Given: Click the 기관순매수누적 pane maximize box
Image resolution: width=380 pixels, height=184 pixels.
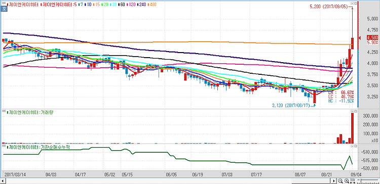Looking at the screenshot, I should [356, 146].
